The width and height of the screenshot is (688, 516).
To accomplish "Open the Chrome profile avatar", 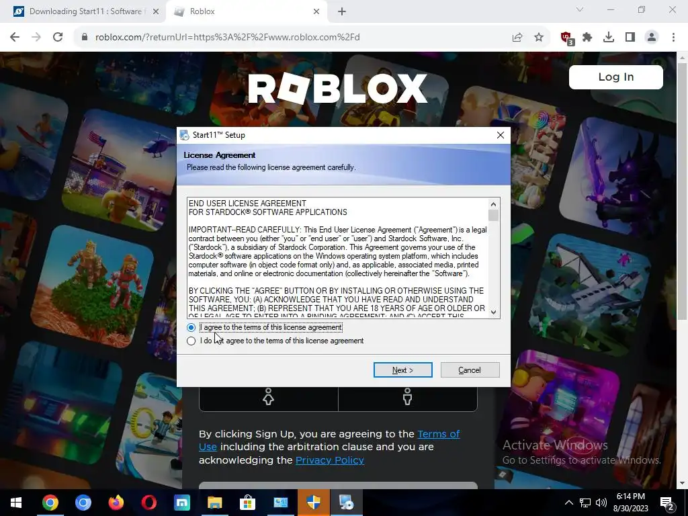I will click(652, 38).
